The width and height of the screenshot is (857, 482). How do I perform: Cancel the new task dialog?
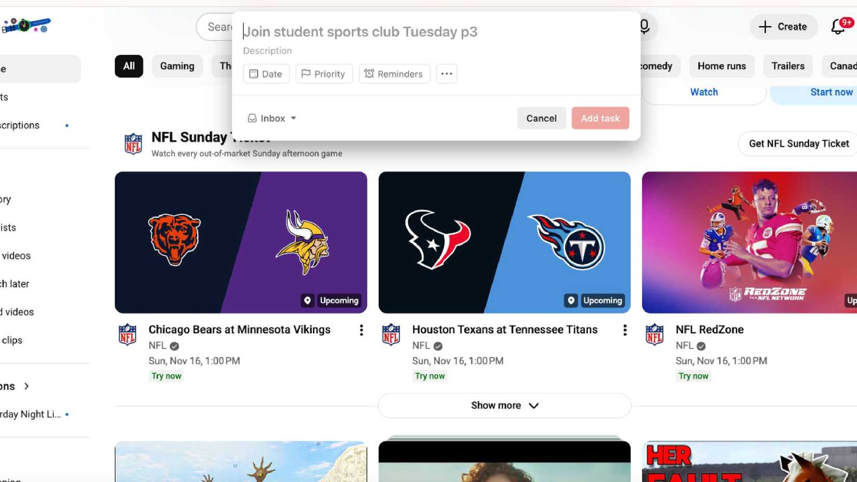tap(541, 118)
